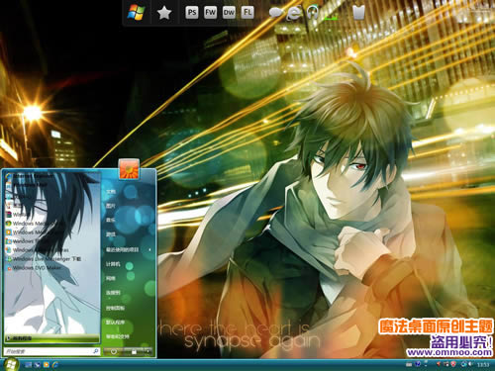The height and width of the screenshot is (371, 495).
Task: Launch Fireworks from the FW dock icon
Action: coord(210,13)
